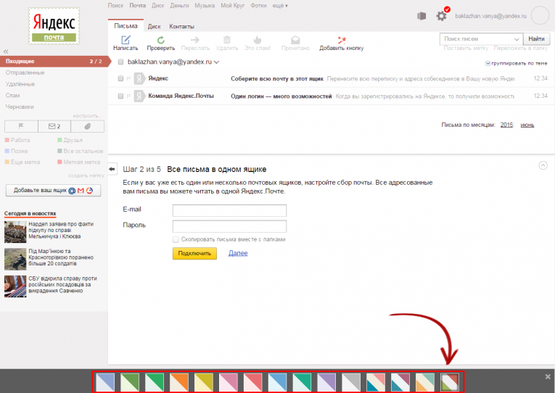Viewport: 555px width, 393px height.
Task: Click the E-mail input field
Action: click(229, 210)
